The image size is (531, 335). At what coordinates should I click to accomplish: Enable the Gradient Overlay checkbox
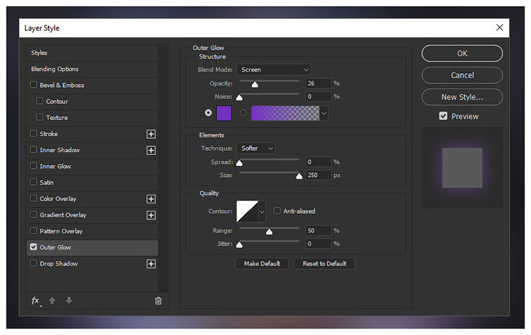point(33,214)
